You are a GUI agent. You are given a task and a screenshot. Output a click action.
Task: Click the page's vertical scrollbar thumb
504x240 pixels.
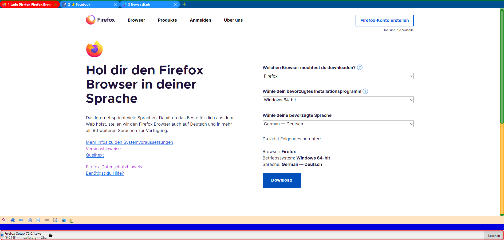coord(502,67)
